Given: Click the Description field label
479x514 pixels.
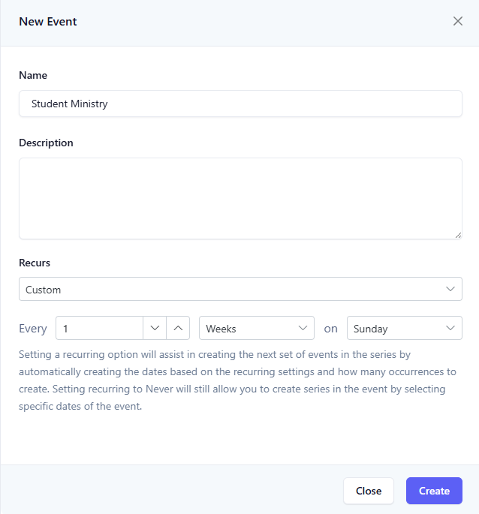Looking at the screenshot, I should point(46,143).
